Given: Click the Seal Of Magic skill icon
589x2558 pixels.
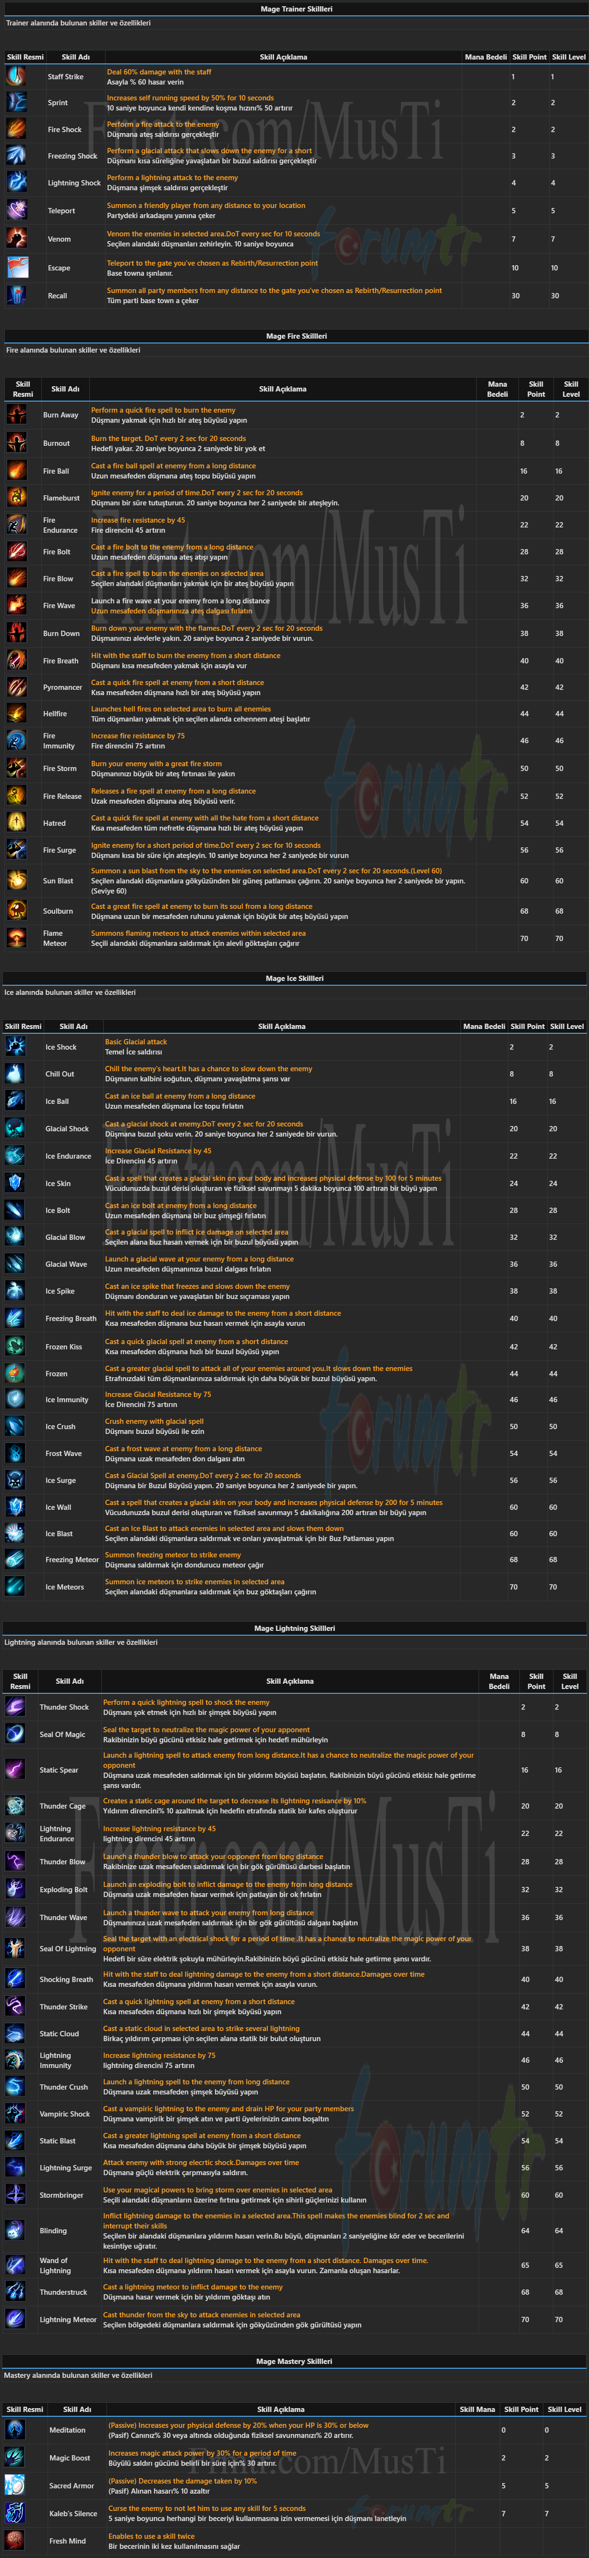Looking at the screenshot, I should tap(15, 1734).
